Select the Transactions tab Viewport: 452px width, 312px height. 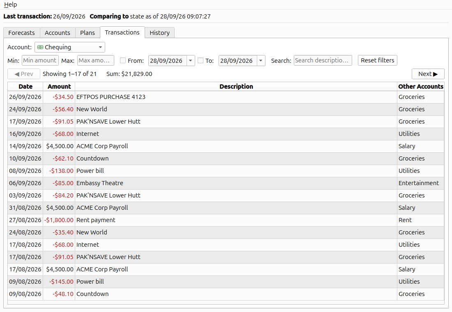[122, 32]
